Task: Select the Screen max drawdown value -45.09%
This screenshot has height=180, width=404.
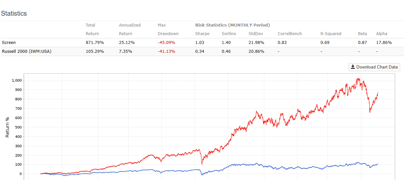Action: [166, 43]
